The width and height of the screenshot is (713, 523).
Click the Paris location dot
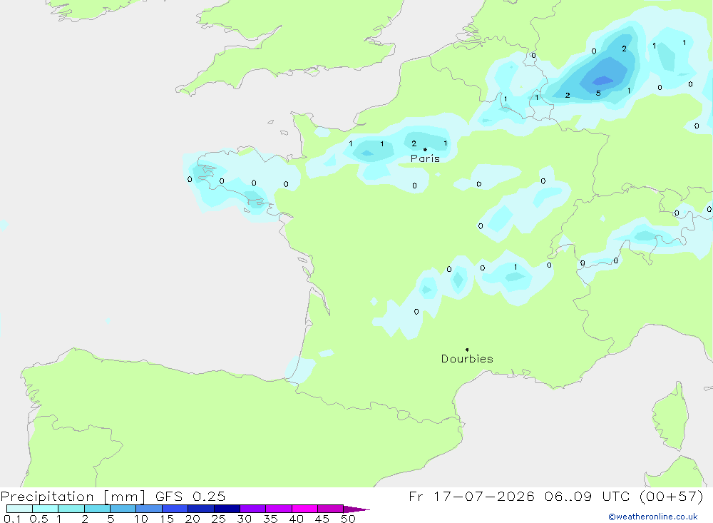pyautogui.click(x=425, y=149)
